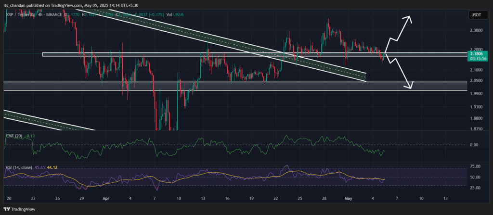Image resolution: width=493 pixels, height=215 pixels.
Task: Click the May label on time axis
Action: (x=349, y=199)
